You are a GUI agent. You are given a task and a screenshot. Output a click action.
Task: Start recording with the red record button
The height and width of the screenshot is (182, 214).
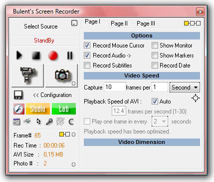click(53, 55)
